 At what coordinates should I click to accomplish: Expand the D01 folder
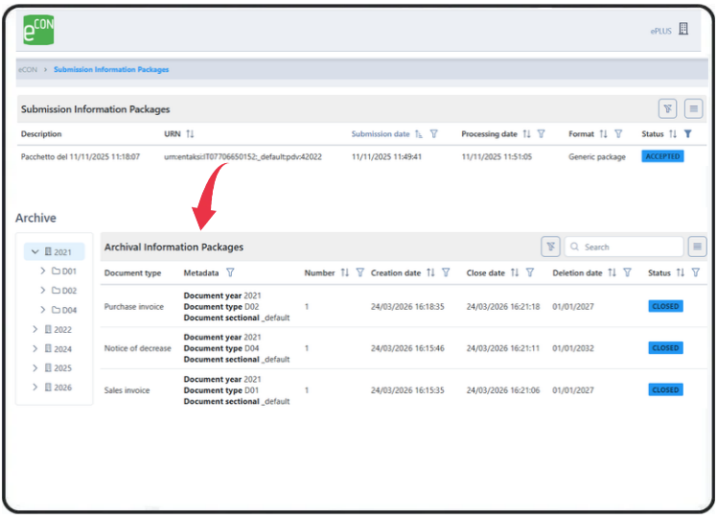(43, 271)
